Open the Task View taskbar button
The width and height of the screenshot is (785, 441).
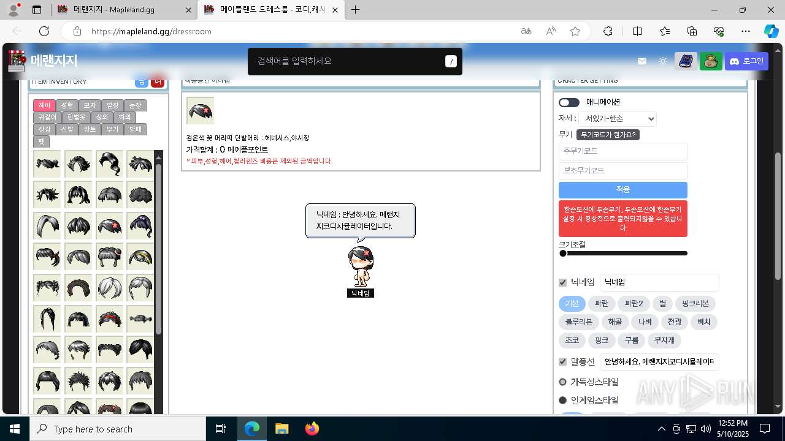click(x=221, y=429)
